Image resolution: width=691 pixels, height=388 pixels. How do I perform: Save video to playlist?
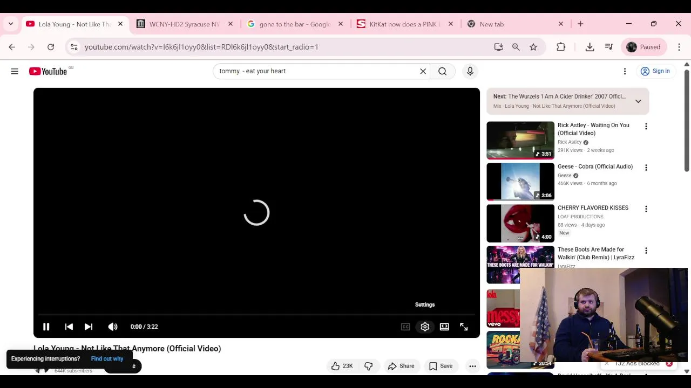click(441, 366)
